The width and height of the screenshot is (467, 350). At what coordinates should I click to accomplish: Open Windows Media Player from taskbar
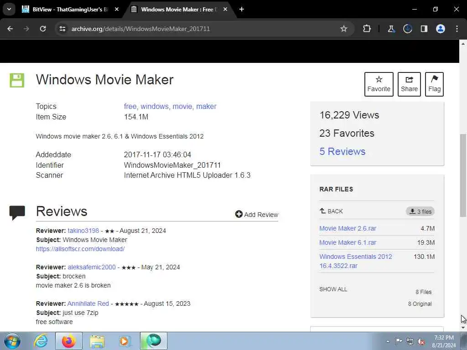pyautogui.click(x=125, y=341)
